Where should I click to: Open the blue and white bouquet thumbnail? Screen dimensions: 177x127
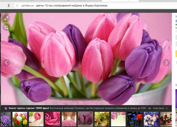(x=151, y=119)
